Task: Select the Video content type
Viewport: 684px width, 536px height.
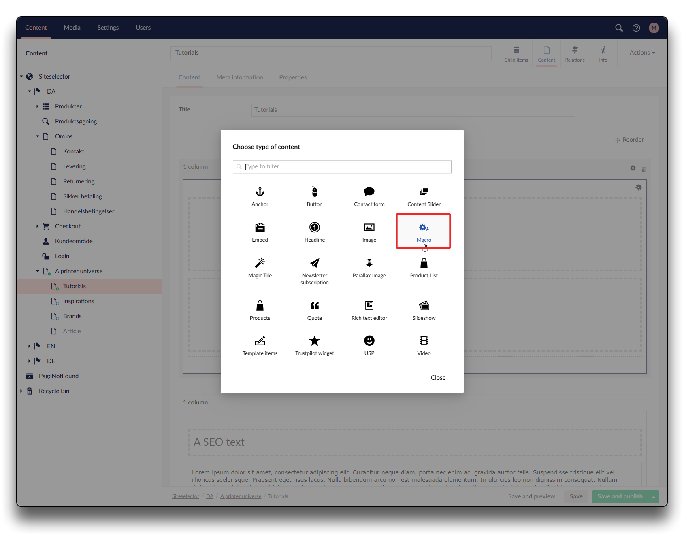Action: click(424, 345)
